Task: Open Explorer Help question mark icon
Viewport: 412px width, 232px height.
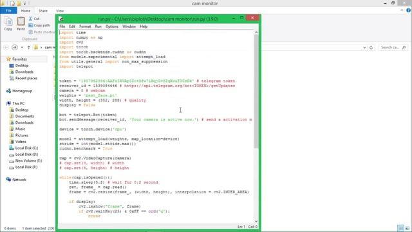Action: point(408,10)
